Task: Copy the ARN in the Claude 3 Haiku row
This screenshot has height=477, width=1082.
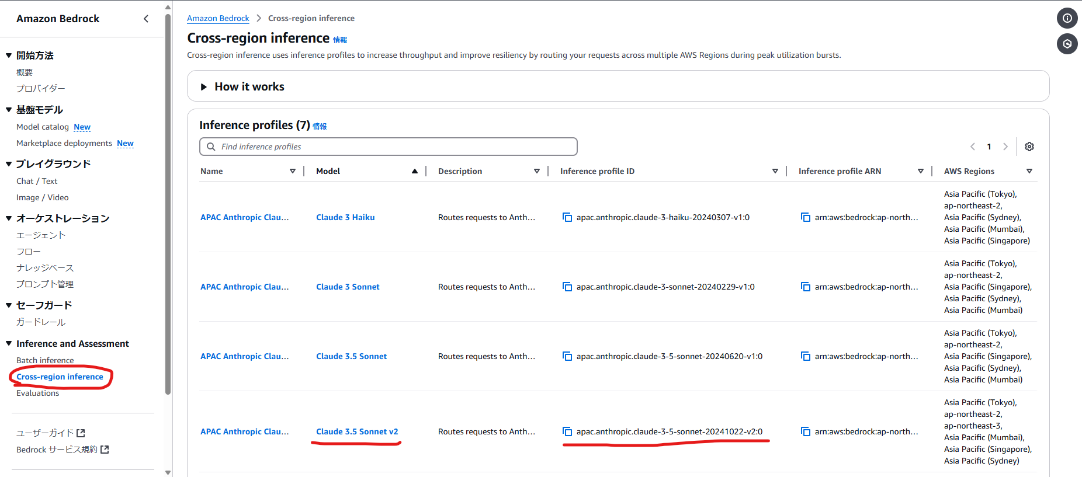Action: coord(806,217)
